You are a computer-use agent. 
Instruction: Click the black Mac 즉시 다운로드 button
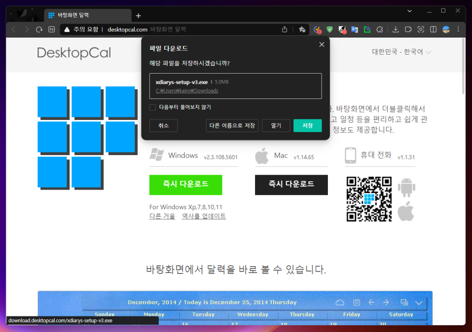click(291, 185)
